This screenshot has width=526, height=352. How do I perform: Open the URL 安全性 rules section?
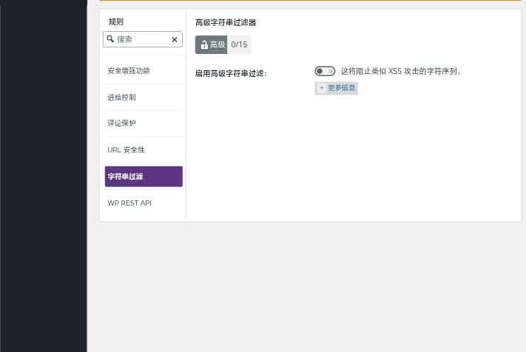144,150
